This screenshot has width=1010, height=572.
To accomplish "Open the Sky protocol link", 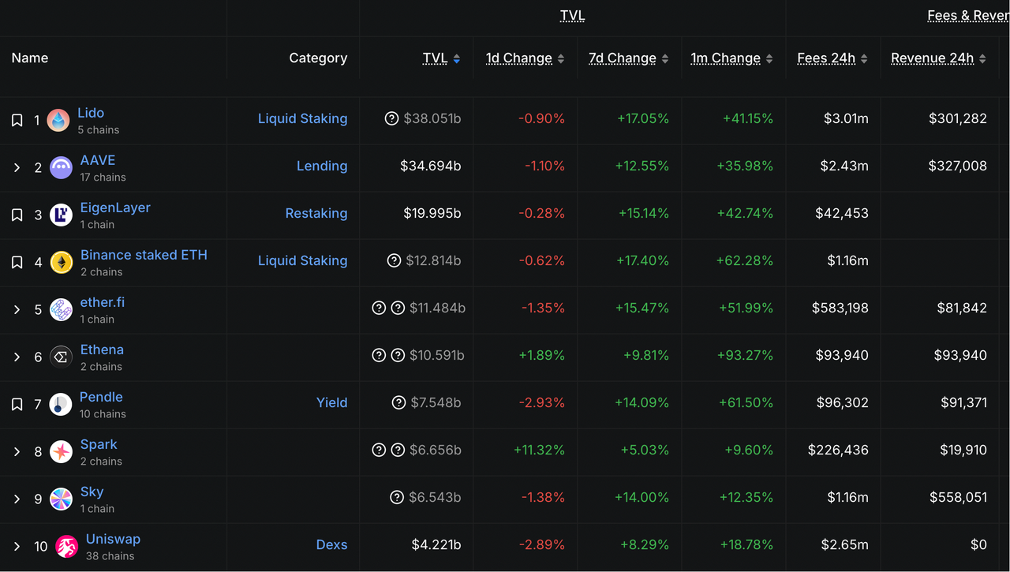I will (92, 492).
